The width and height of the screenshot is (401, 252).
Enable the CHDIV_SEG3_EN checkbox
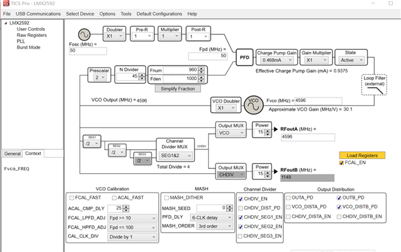click(240, 236)
